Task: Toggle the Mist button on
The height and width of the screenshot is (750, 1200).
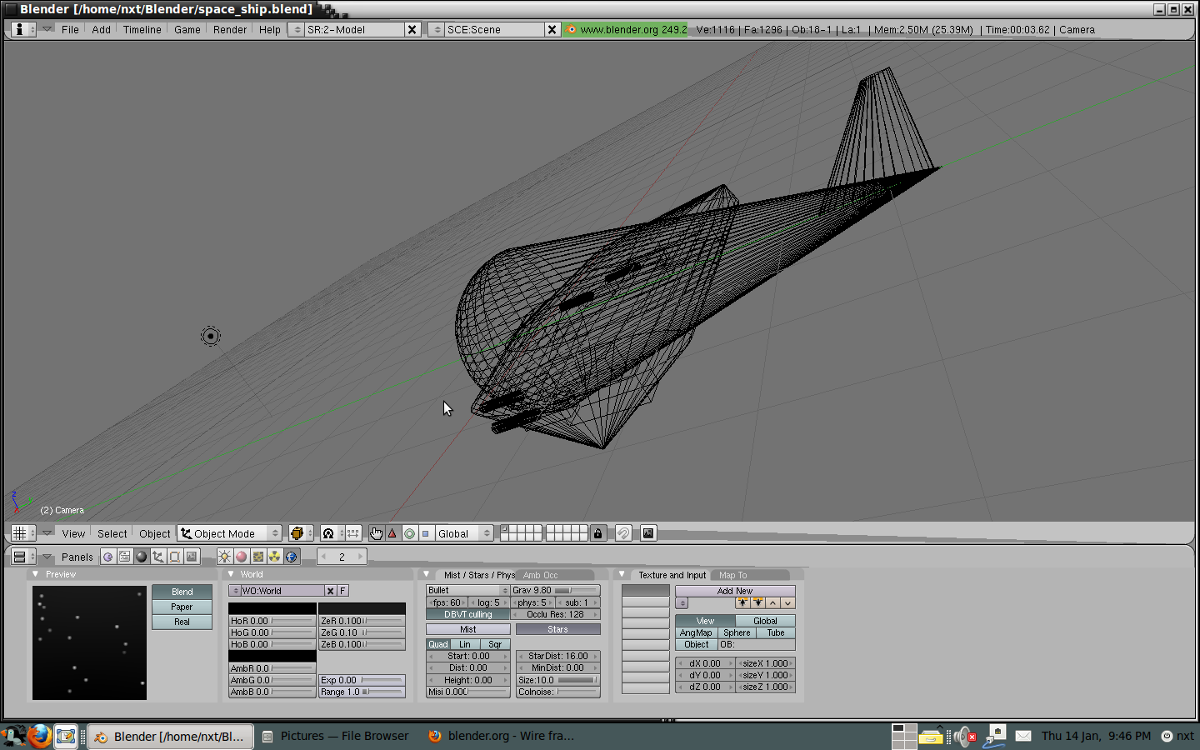Action: pos(467,629)
